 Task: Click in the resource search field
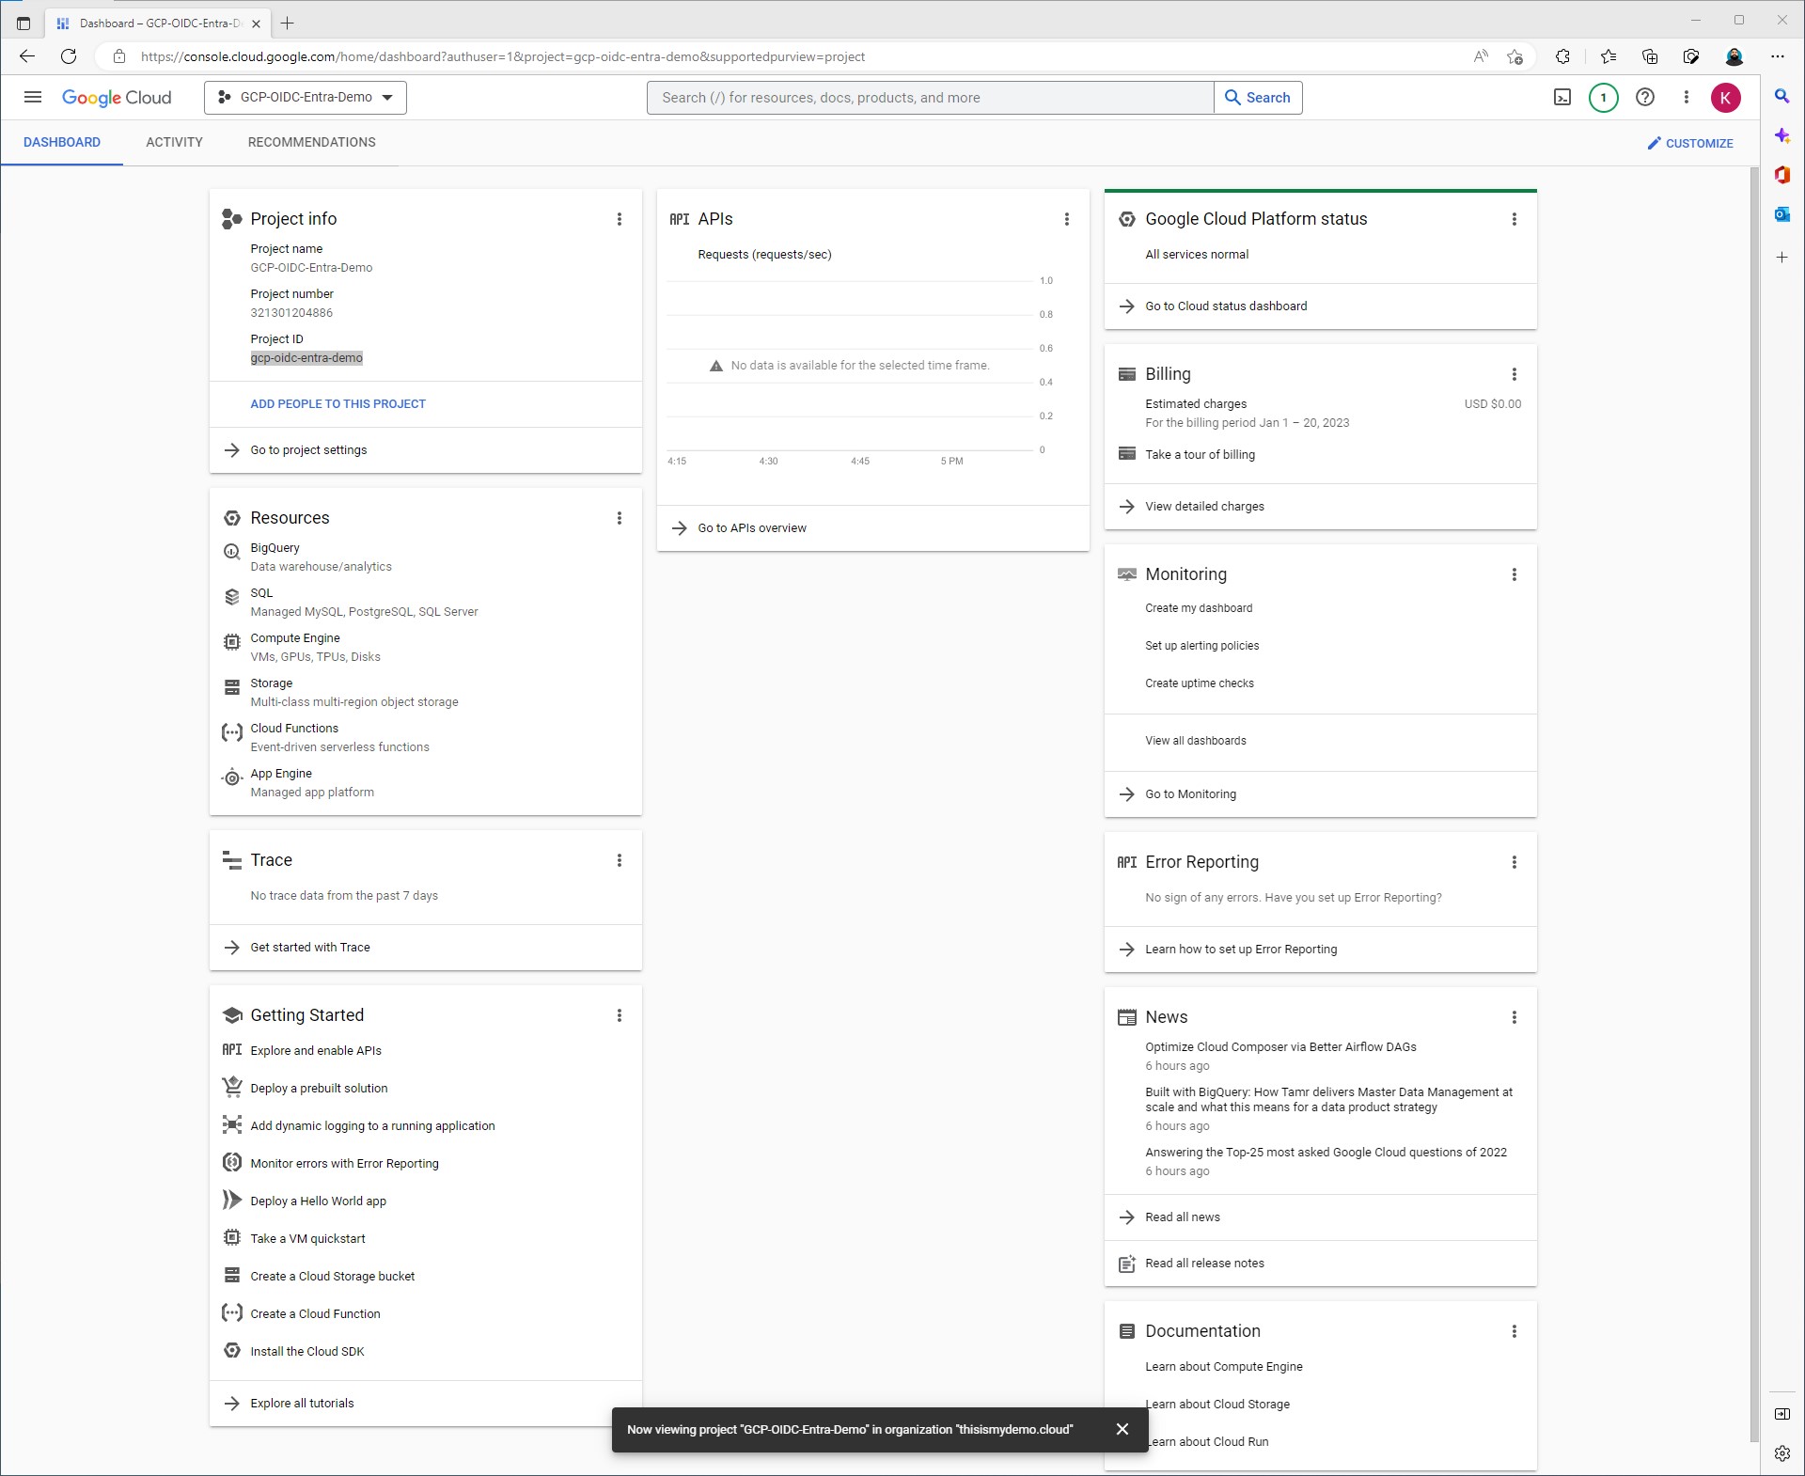tap(929, 97)
